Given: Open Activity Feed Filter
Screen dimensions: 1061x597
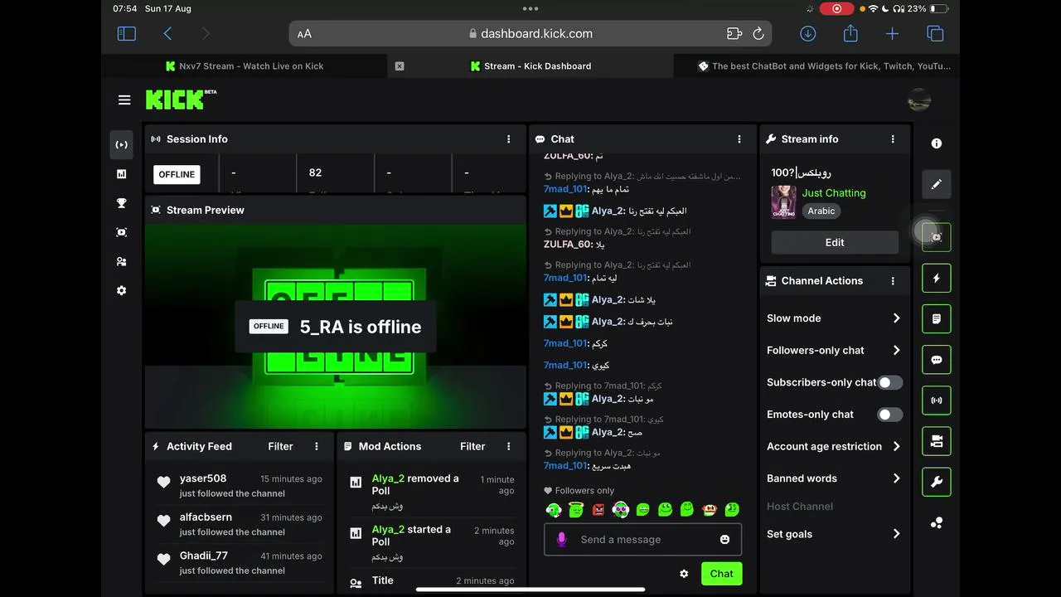Looking at the screenshot, I should 280,446.
